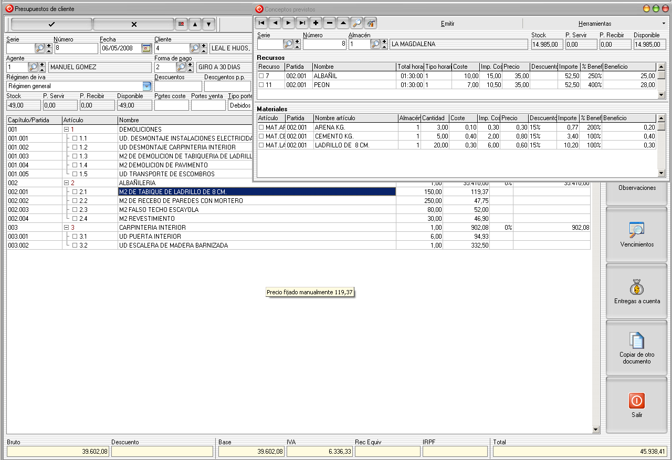Add a new record with plus icon
This screenshot has height=460, width=672.
click(316, 23)
